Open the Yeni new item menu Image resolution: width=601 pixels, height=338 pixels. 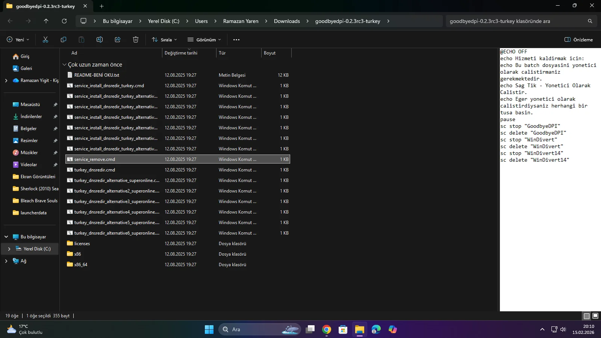coord(18,39)
